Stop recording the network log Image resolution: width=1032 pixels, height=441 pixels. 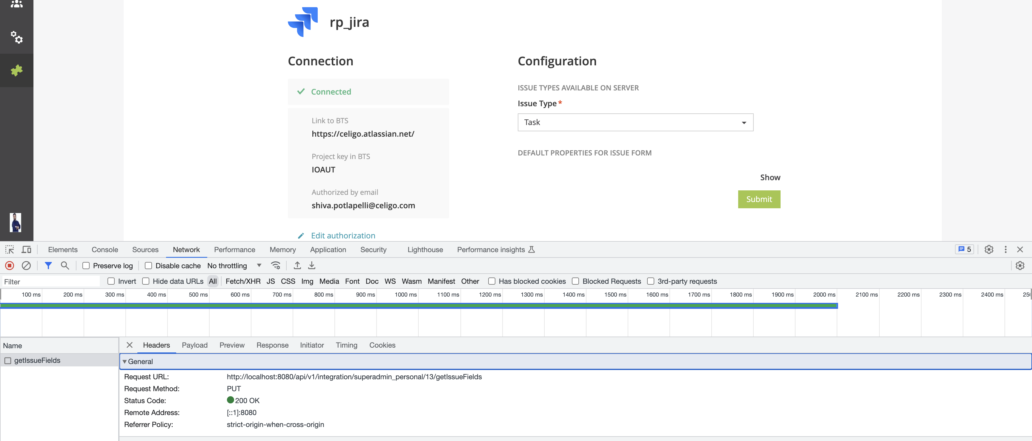pos(9,265)
